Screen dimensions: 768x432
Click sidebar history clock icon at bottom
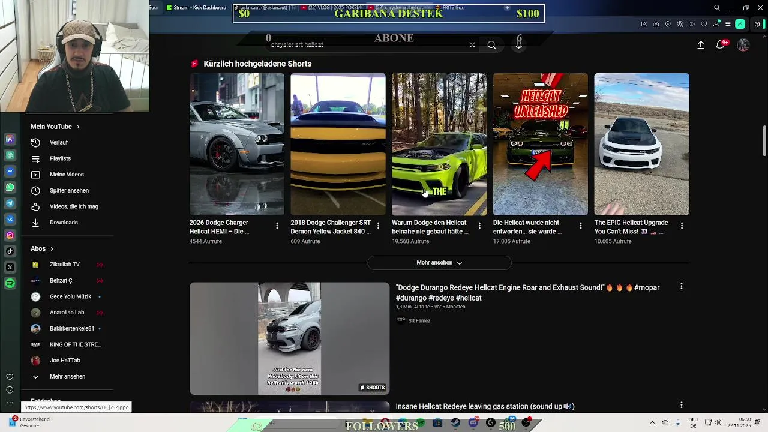point(10,390)
